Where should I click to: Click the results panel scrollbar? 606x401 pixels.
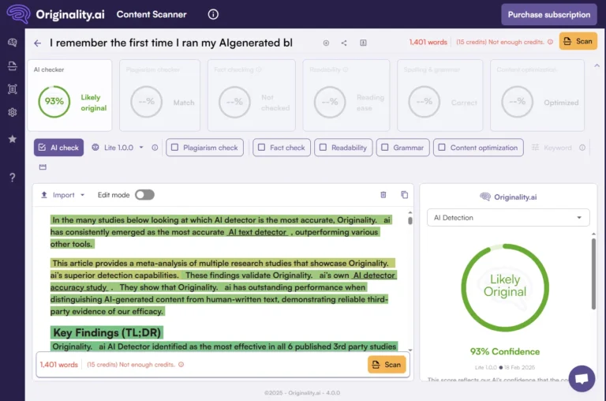(x=593, y=274)
